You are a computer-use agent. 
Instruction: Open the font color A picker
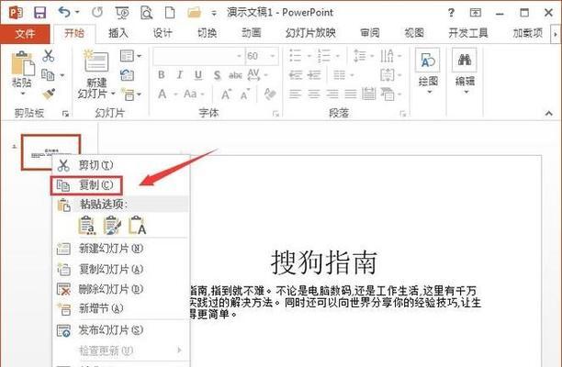[x=167, y=95]
